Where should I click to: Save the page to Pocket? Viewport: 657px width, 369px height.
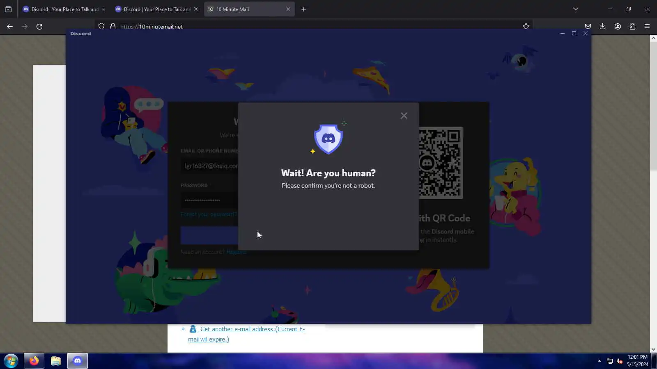coord(588,26)
